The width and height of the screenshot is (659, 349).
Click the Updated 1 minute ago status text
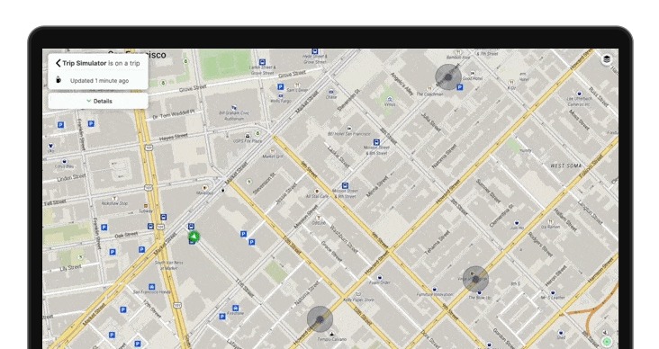[x=100, y=81]
